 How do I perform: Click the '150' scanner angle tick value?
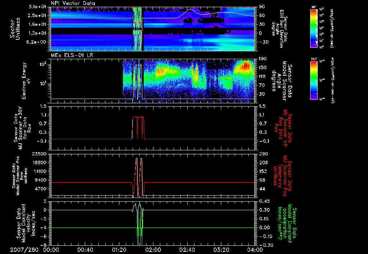pos(263,68)
